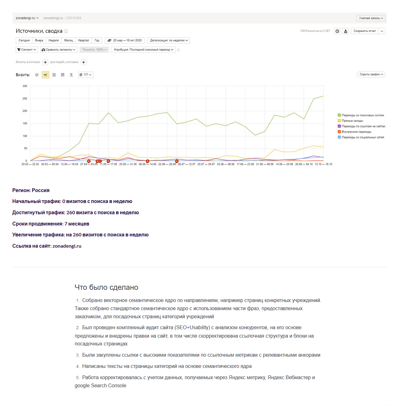Click the export report icon

(346, 31)
